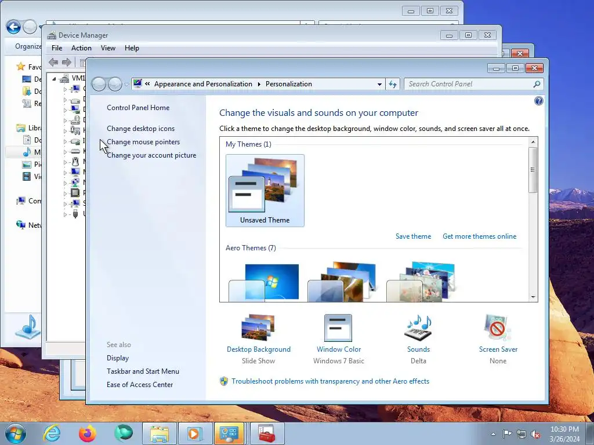
Task: Click back arrow in Explorer window
Action: 13,27
